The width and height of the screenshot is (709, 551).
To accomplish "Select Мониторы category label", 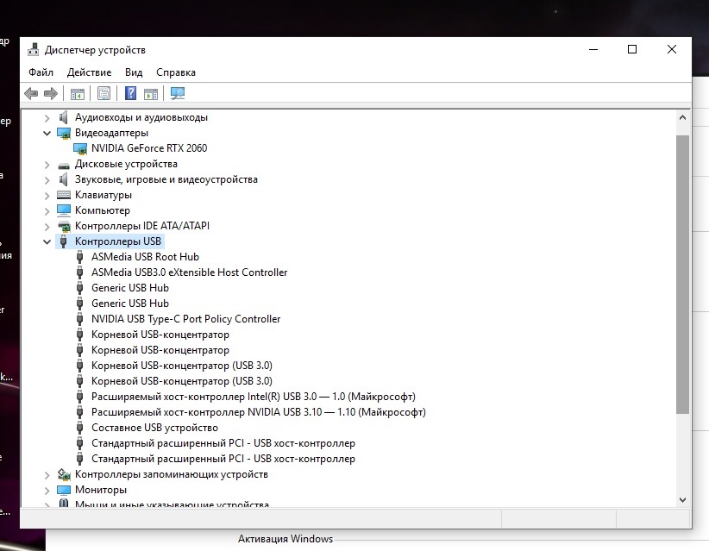I will 101,490.
